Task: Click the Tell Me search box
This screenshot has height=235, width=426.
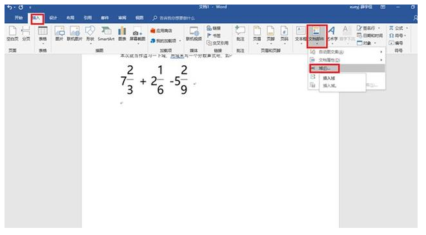Action: [x=174, y=18]
